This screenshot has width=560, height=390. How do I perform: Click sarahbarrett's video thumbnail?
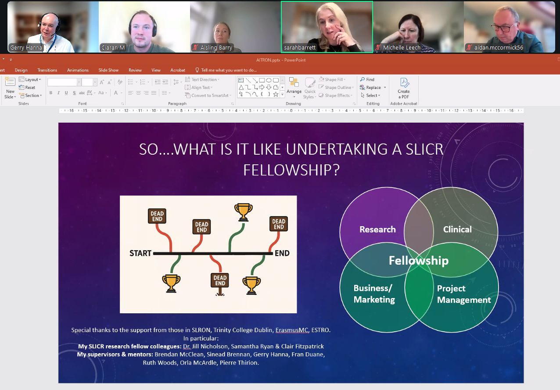[327, 27]
